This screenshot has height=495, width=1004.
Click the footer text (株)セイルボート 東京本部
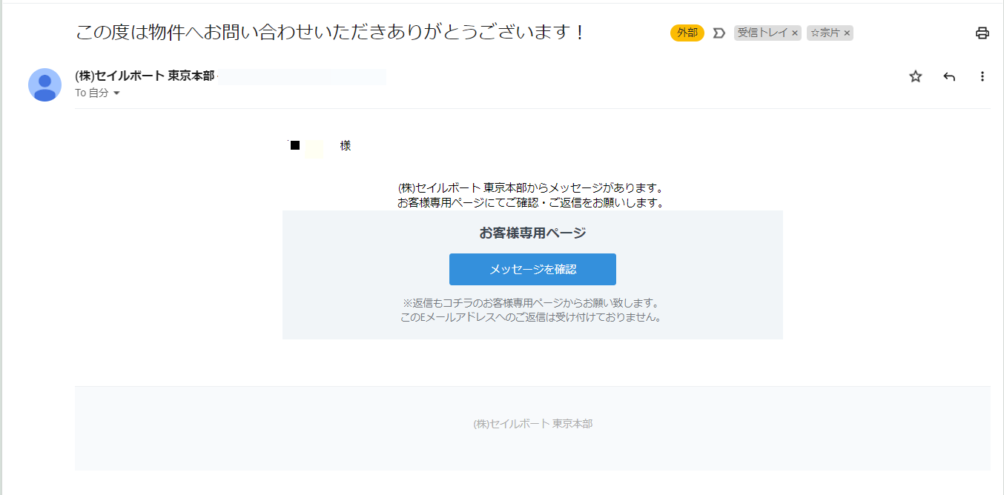(x=532, y=424)
